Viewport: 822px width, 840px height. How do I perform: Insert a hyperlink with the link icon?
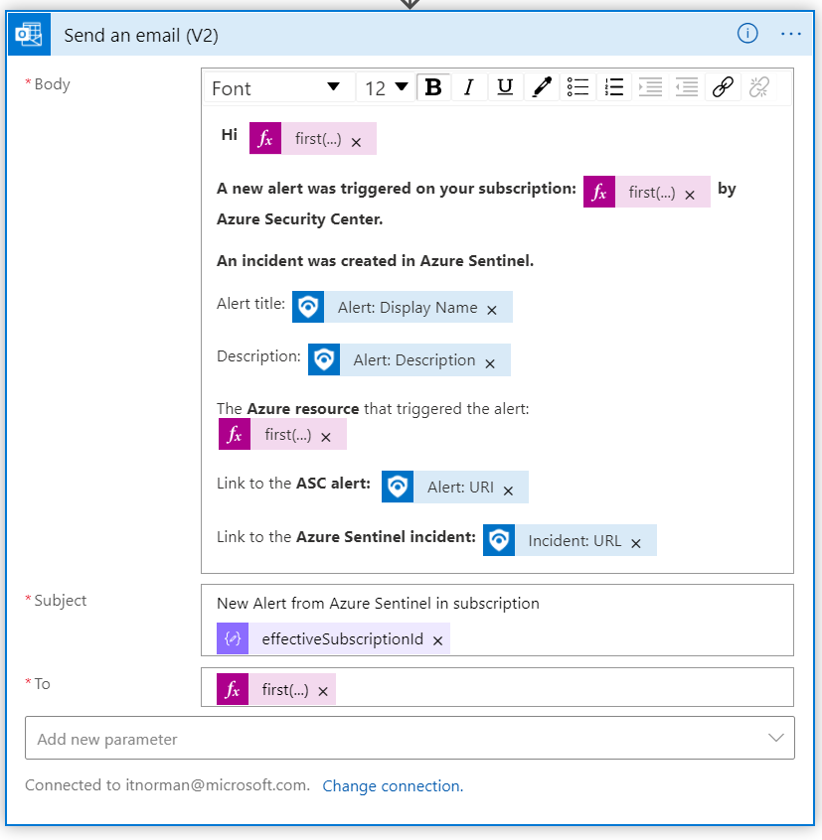[723, 86]
